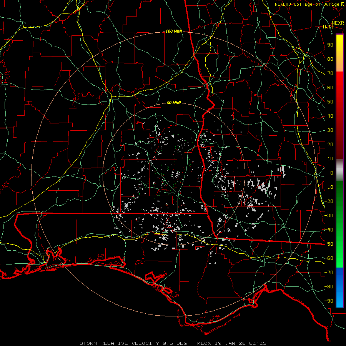The width and height of the screenshot is (346, 346).
Task: Click the "-60" value on velocity scale
Action: 329,258
